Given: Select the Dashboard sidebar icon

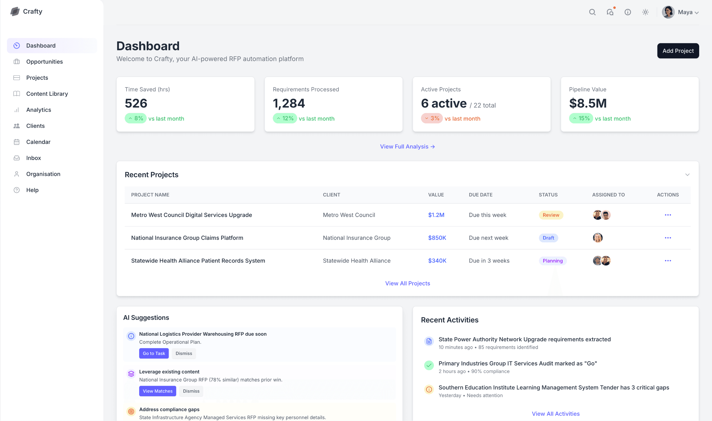Looking at the screenshot, I should (16, 45).
